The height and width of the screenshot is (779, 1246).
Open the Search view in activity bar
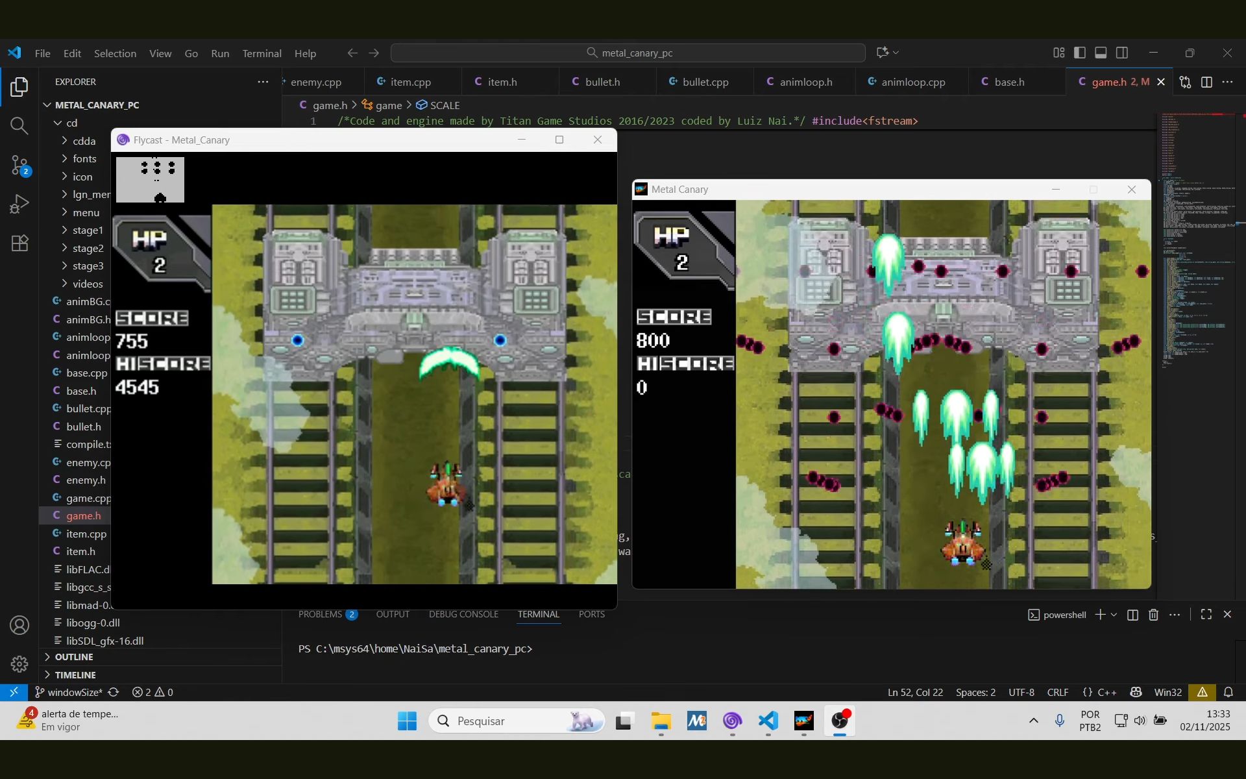coord(19,126)
